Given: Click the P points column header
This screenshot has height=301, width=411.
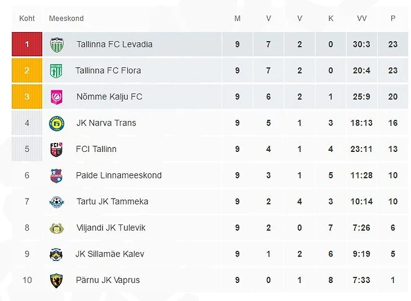Looking at the screenshot, I should (393, 19).
